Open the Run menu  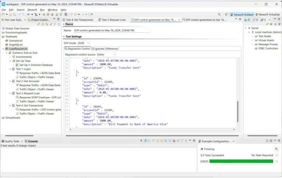coord(42,10)
